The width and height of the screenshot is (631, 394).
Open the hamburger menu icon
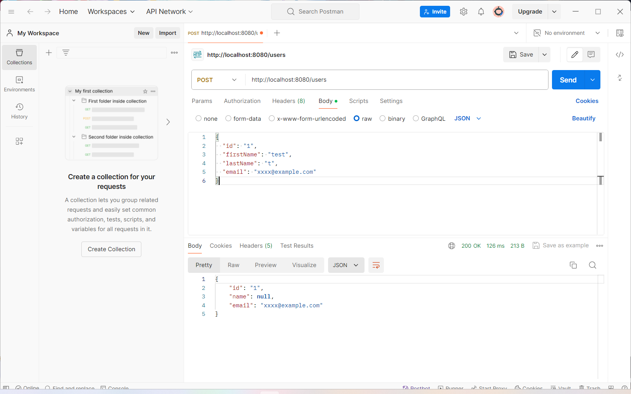(x=11, y=12)
